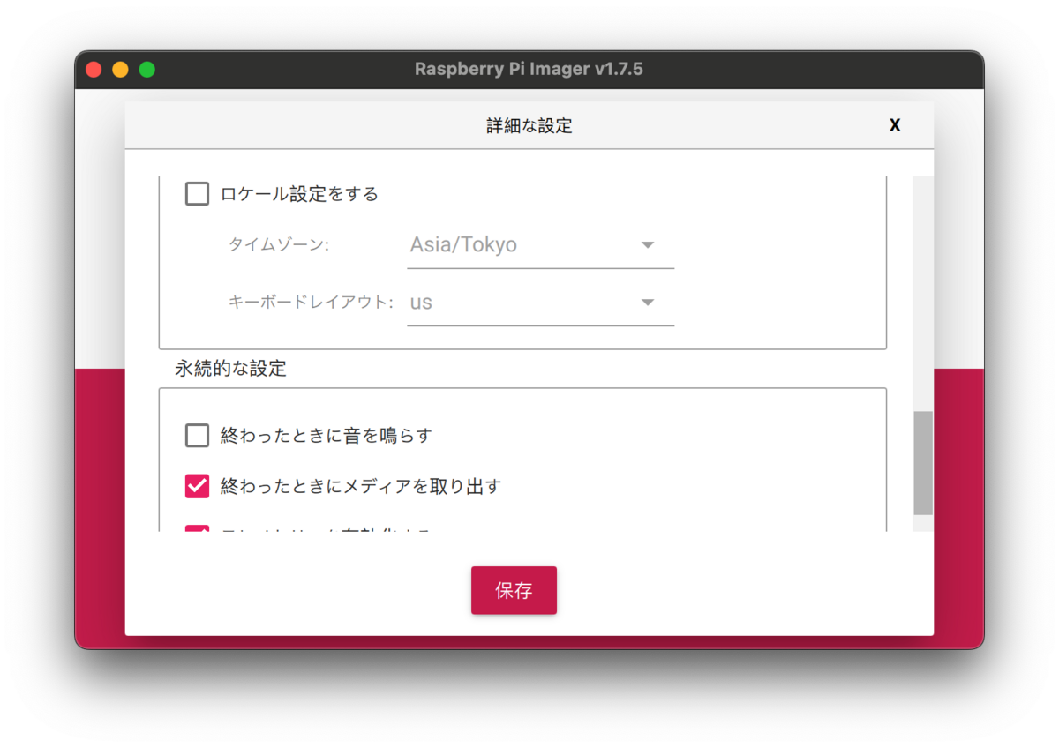Screen dimensions: 1059x748
Task: Click the red macOS close button
Action: point(94,69)
